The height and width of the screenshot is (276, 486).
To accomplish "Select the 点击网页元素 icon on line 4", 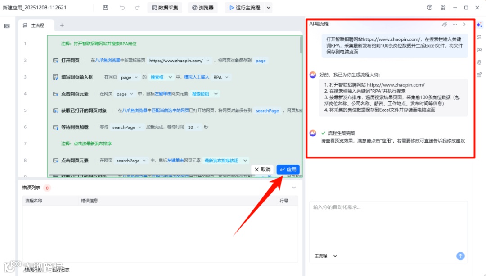I will coord(55,94).
